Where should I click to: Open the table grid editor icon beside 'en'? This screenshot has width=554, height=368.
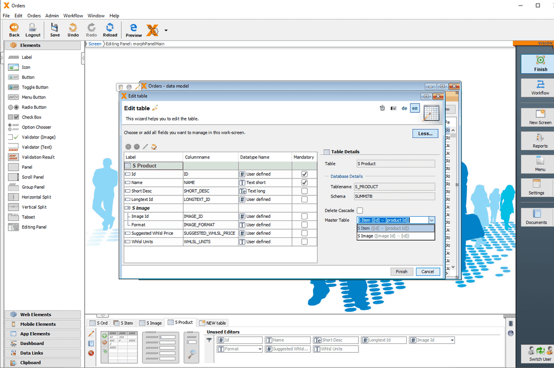431,113
